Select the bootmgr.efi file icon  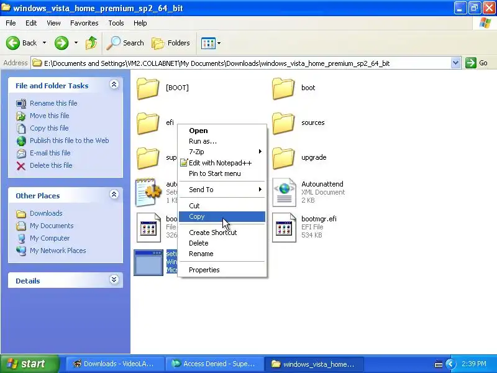point(284,228)
